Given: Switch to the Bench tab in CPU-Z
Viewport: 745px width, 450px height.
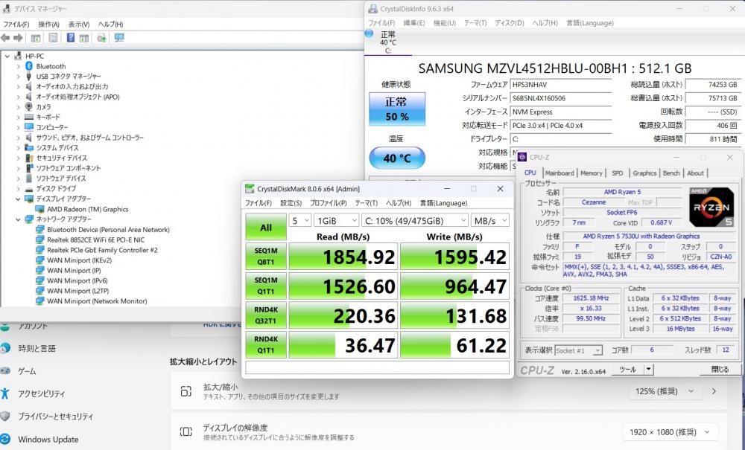Looking at the screenshot, I should [671, 173].
